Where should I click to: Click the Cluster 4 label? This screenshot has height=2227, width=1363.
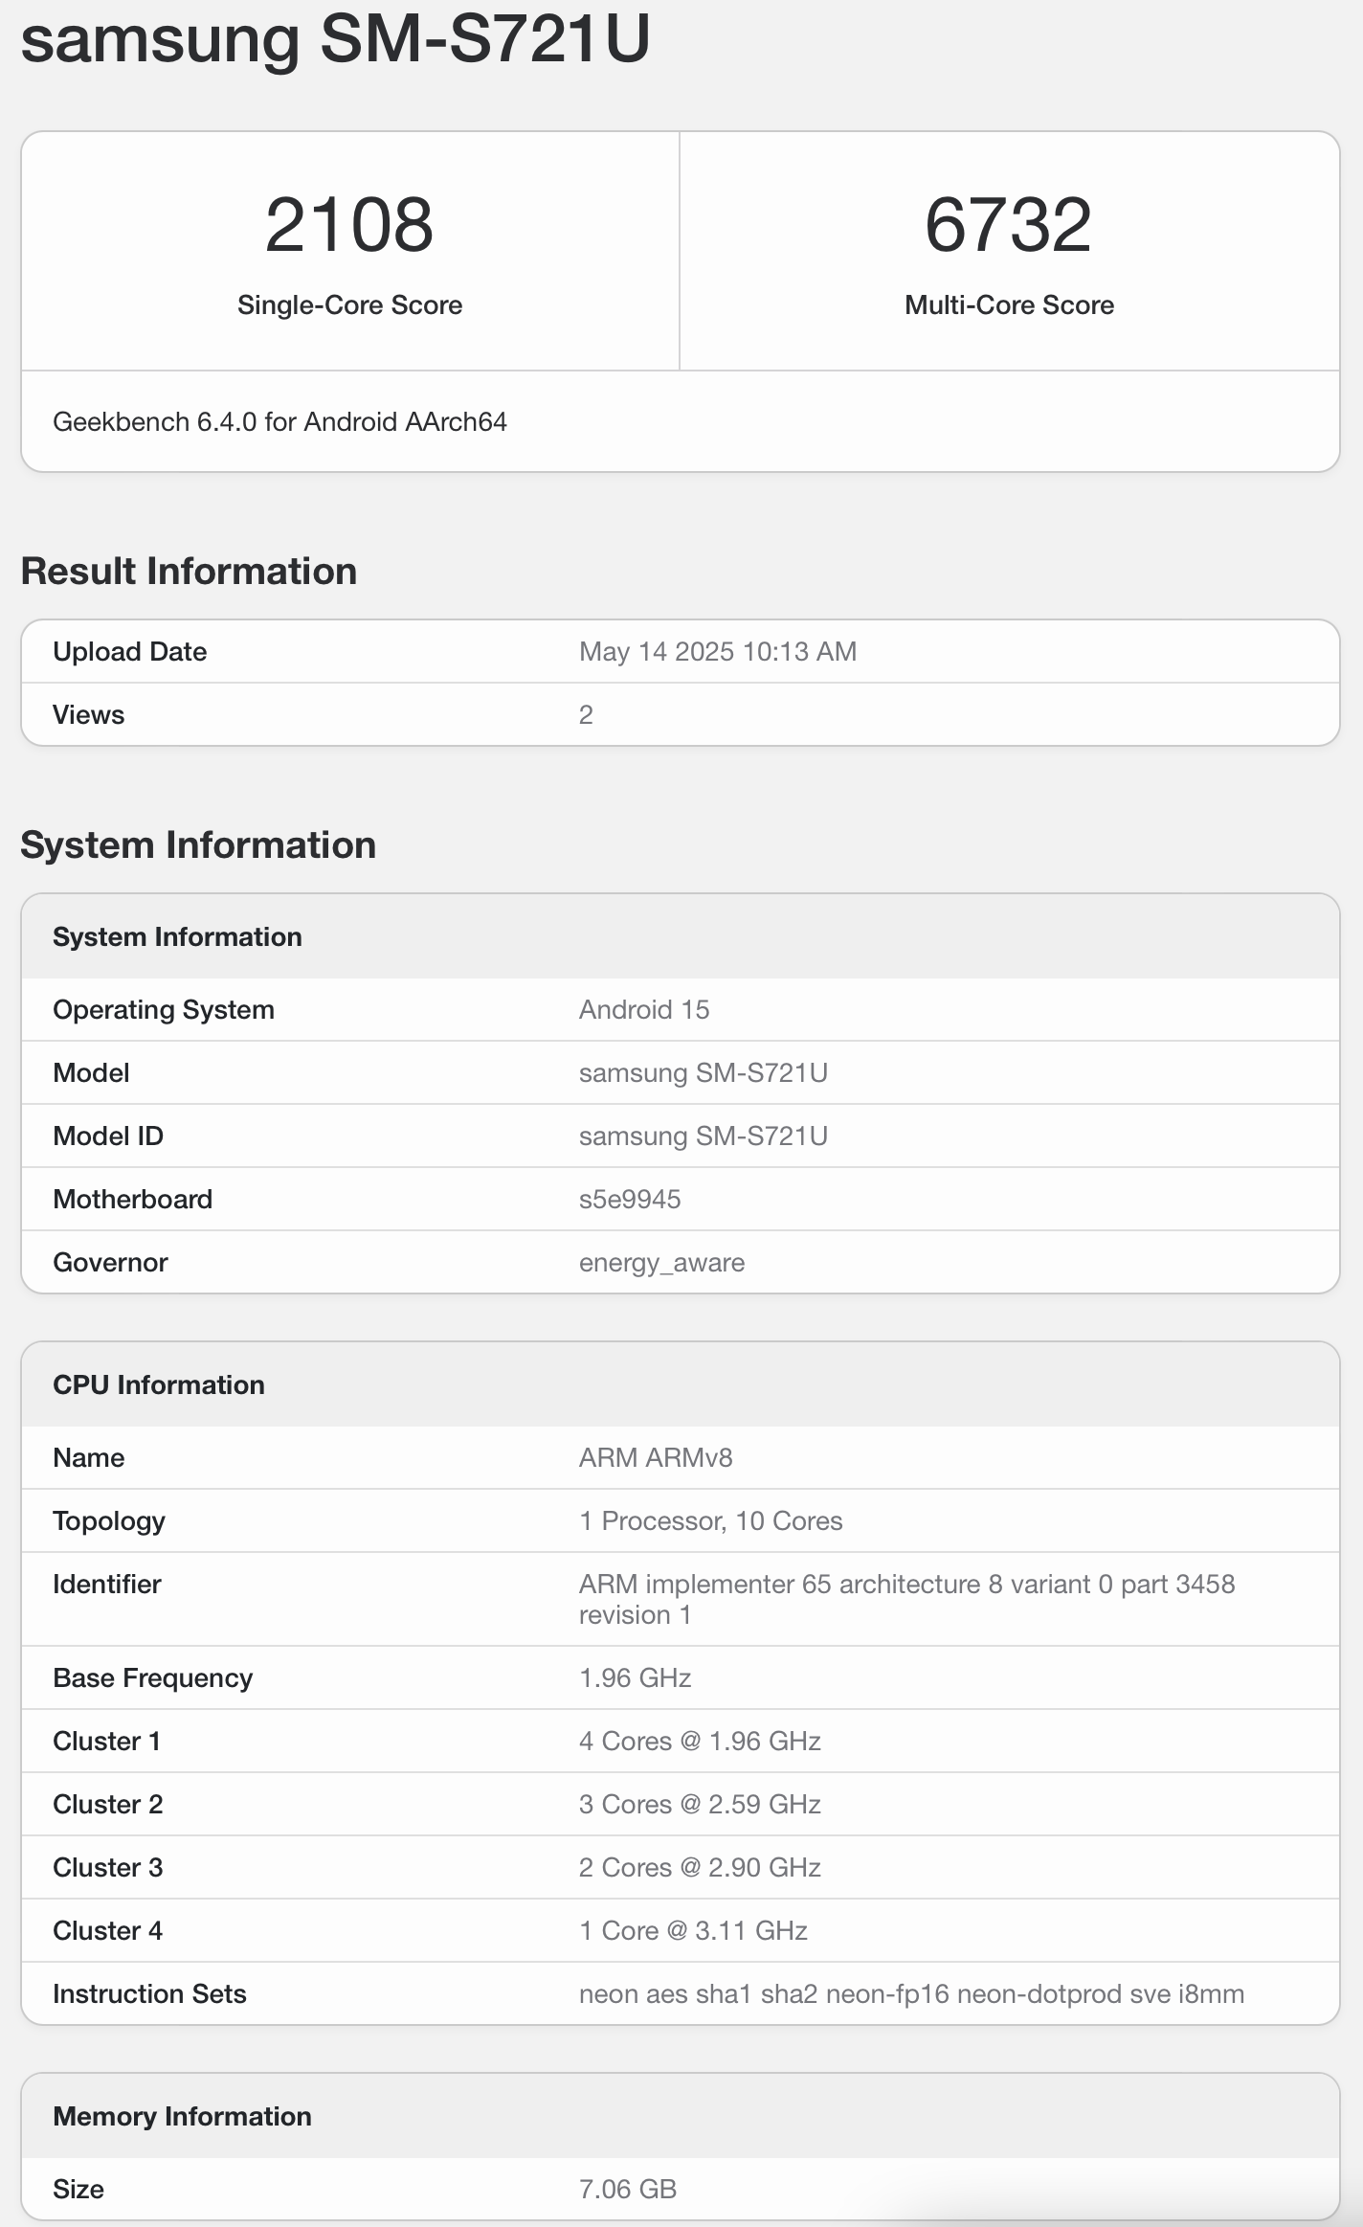pos(107,1930)
